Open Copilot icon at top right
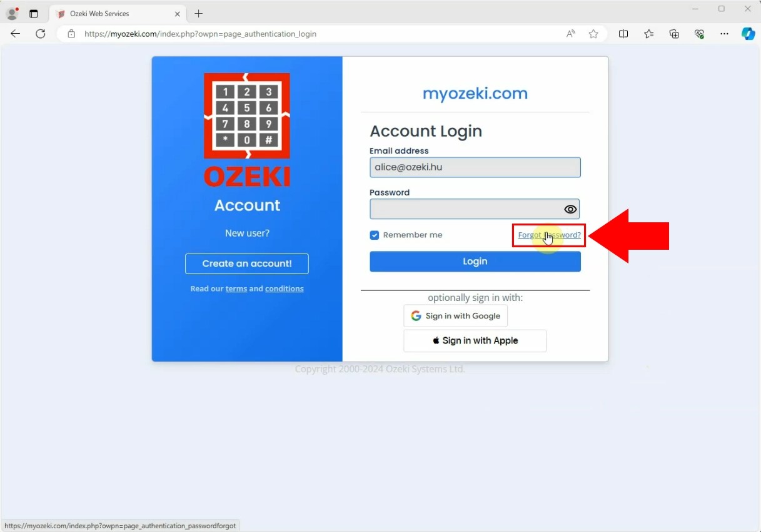This screenshot has width=761, height=532. click(x=748, y=34)
